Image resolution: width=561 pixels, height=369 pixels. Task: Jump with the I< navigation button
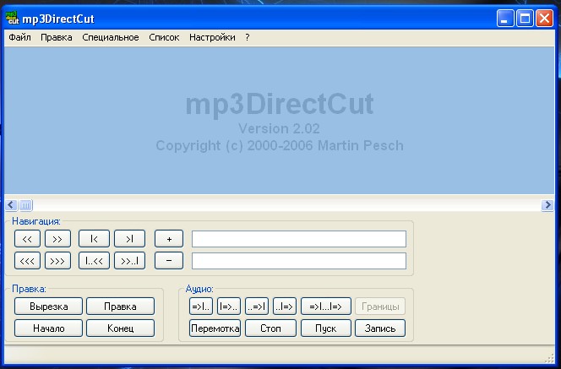pyautogui.click(x=94, y=239)
